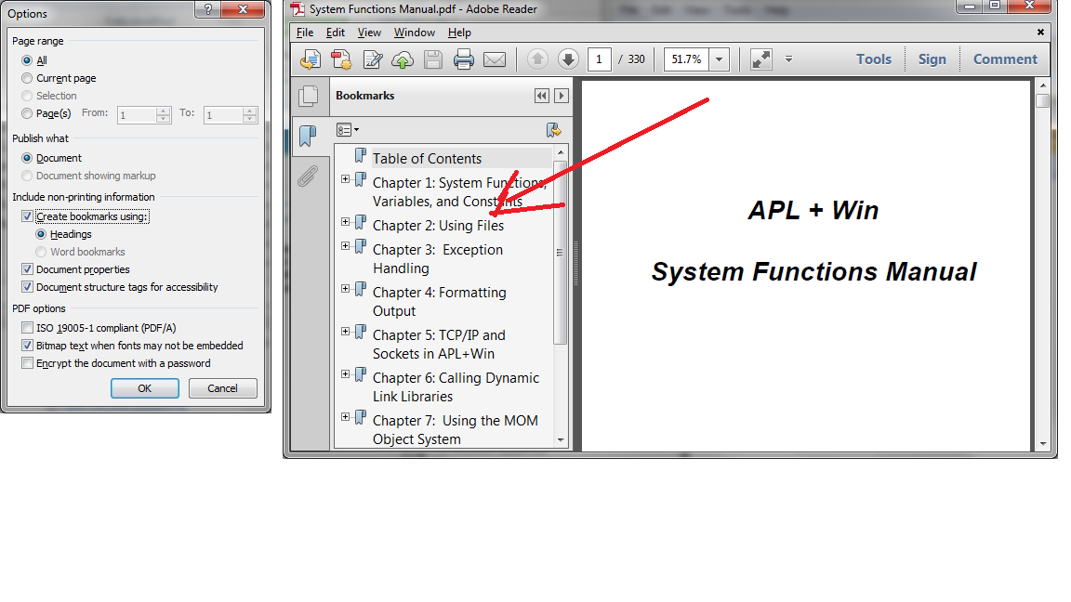Click Cancel in the Options dialog

pos(223,387)
